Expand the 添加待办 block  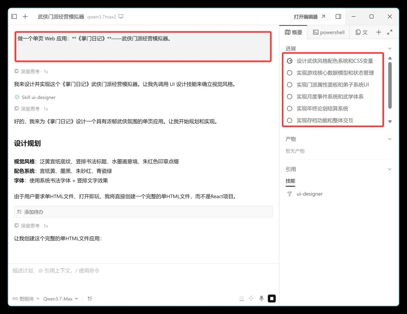(x=143, y=212)
